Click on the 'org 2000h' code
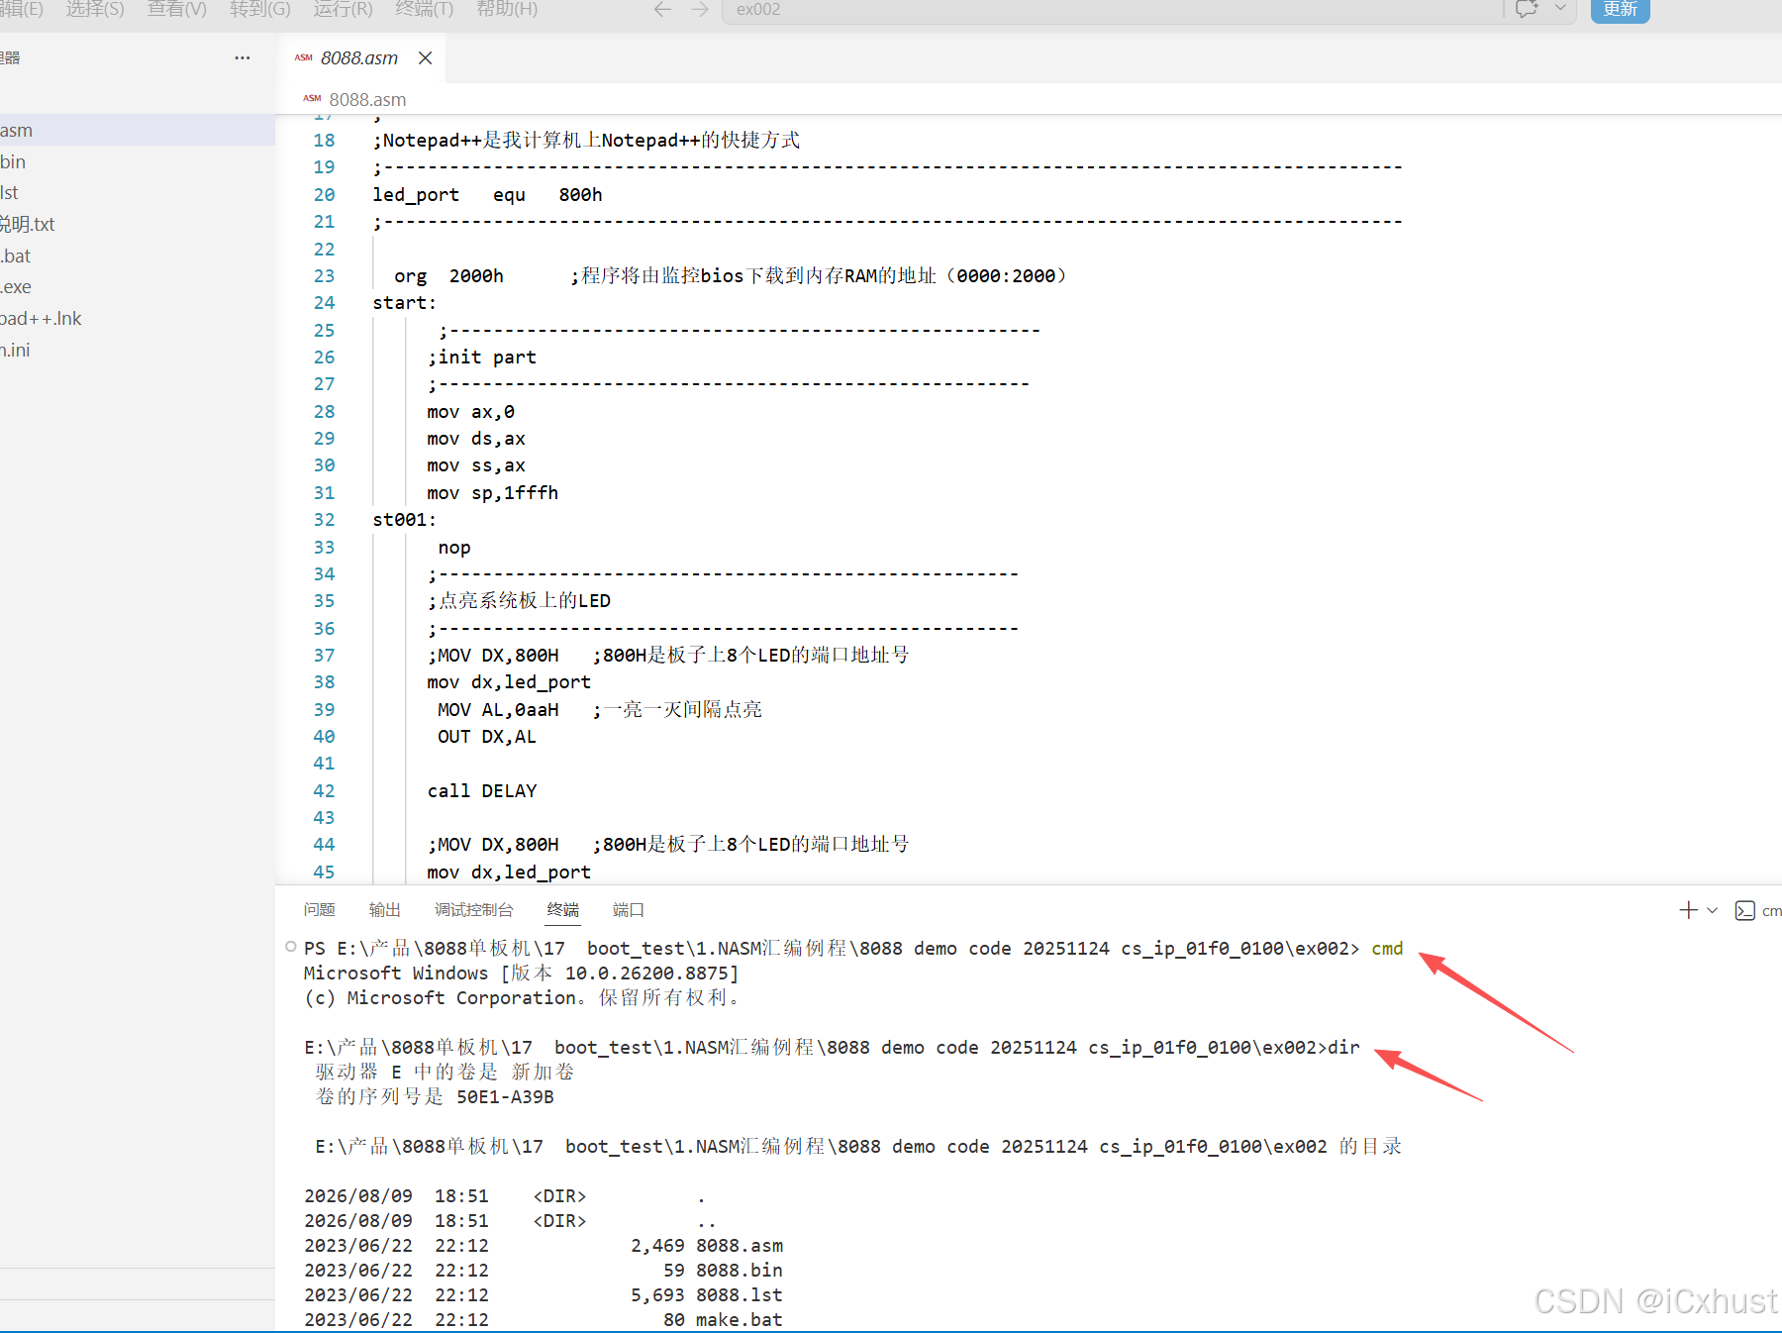This screenshot has height=1333, width=1782. click(448, 276)
